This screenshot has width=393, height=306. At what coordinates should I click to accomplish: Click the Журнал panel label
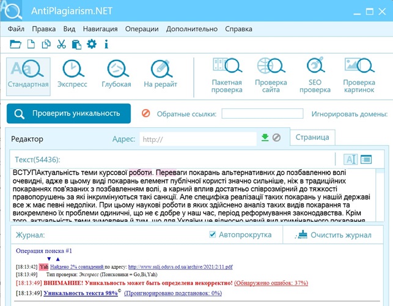[31, 235]
